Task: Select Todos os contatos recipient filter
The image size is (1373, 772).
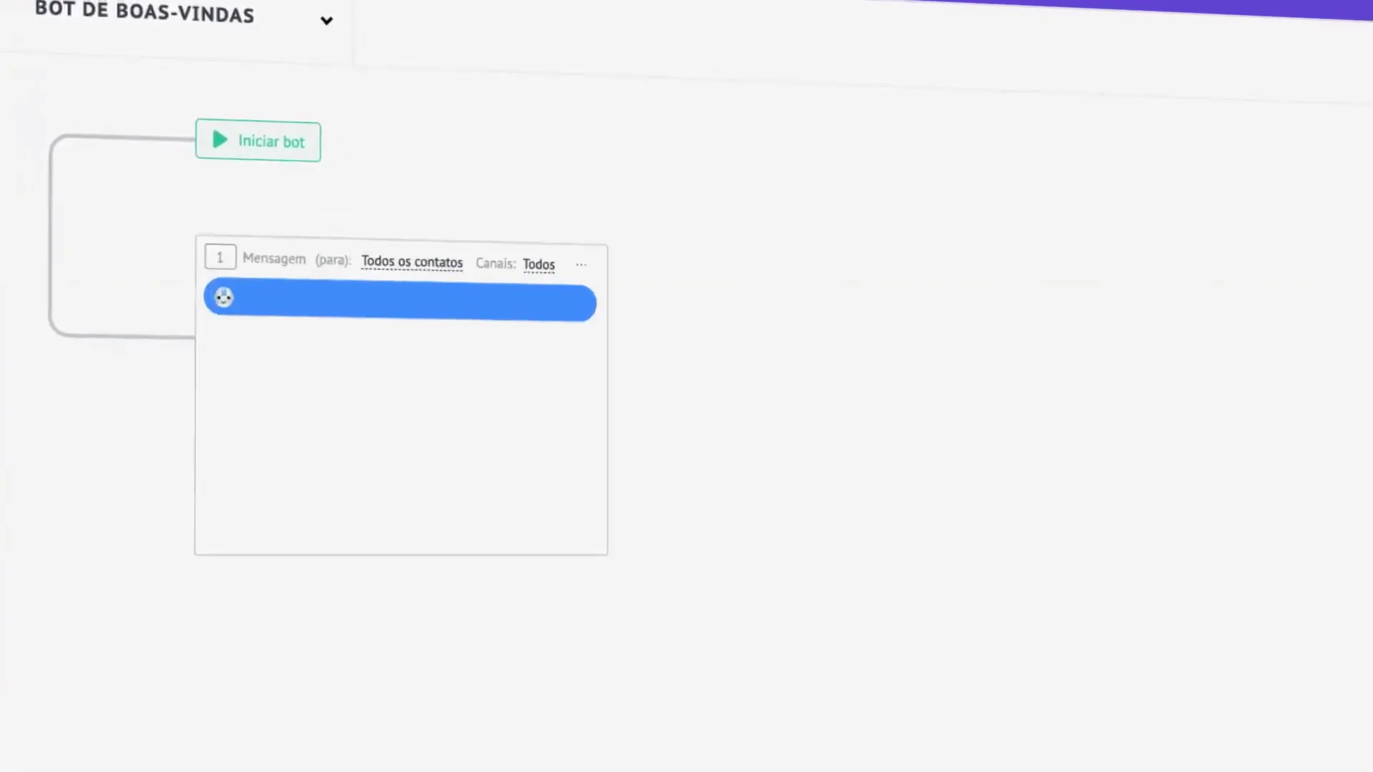Action: coord(412,262)
